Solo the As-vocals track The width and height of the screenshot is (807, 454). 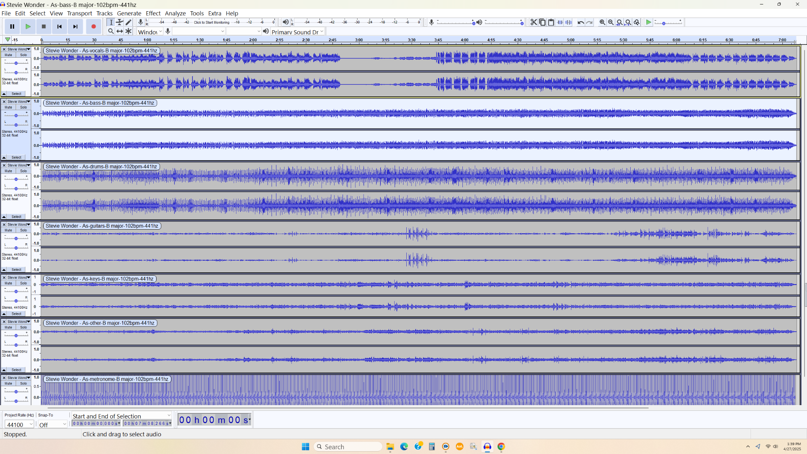(24, 55)
